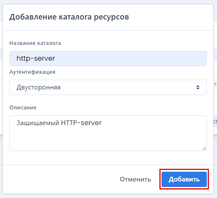
Task: Click empty space inside description box
Action: tap(108, 140)
